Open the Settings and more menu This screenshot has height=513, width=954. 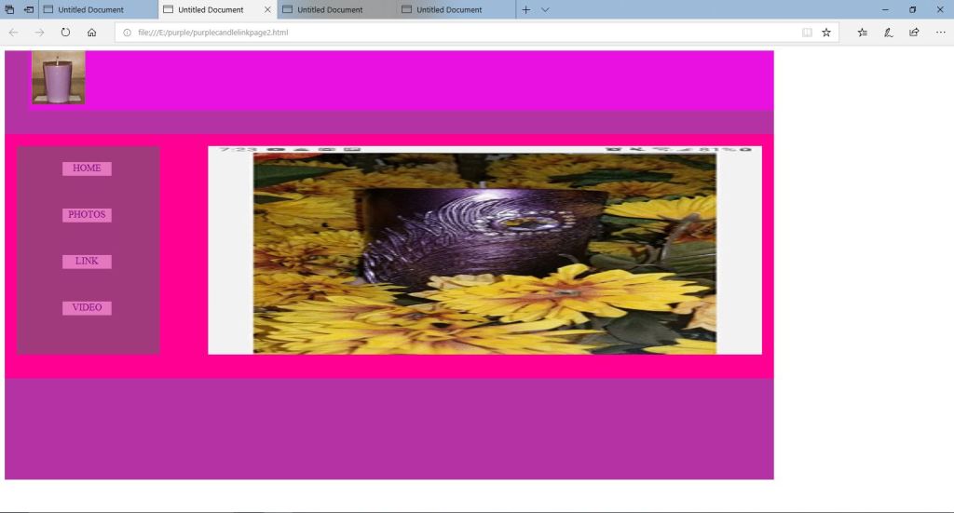pos(940,32)
